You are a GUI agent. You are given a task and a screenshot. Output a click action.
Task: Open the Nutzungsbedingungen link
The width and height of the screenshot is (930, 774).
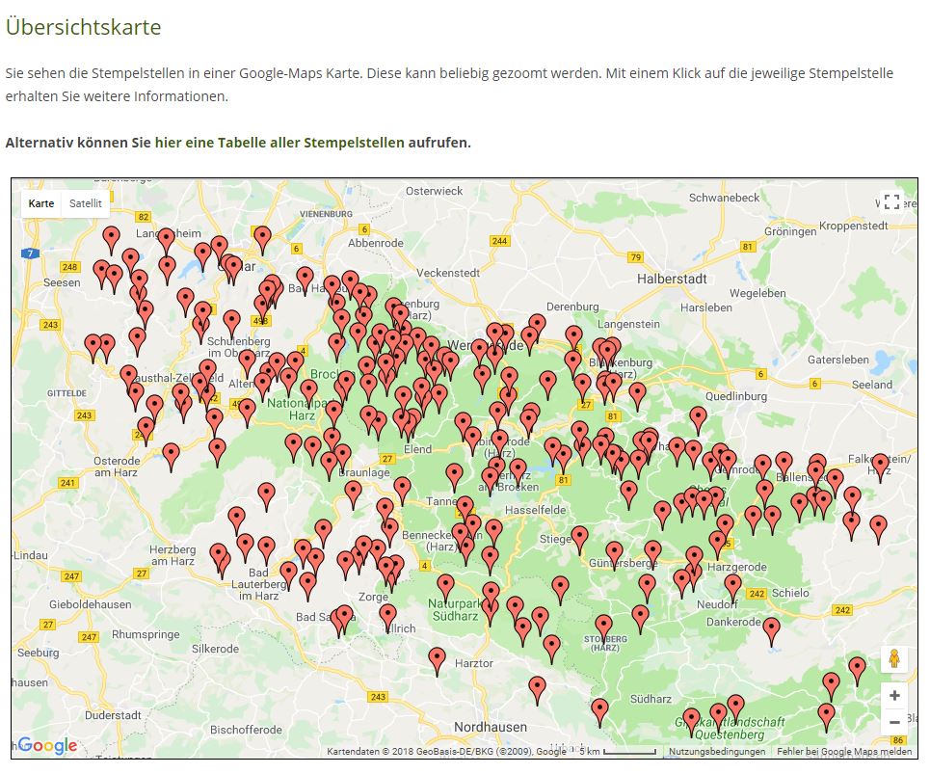click(x=717, y=752)
